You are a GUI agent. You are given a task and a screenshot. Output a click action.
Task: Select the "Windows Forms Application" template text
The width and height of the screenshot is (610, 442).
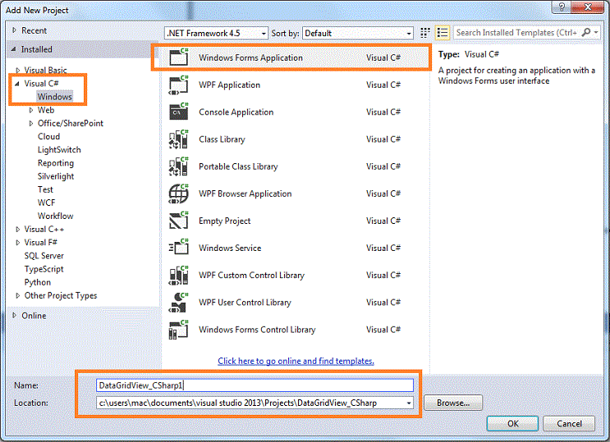pos(250,57)
